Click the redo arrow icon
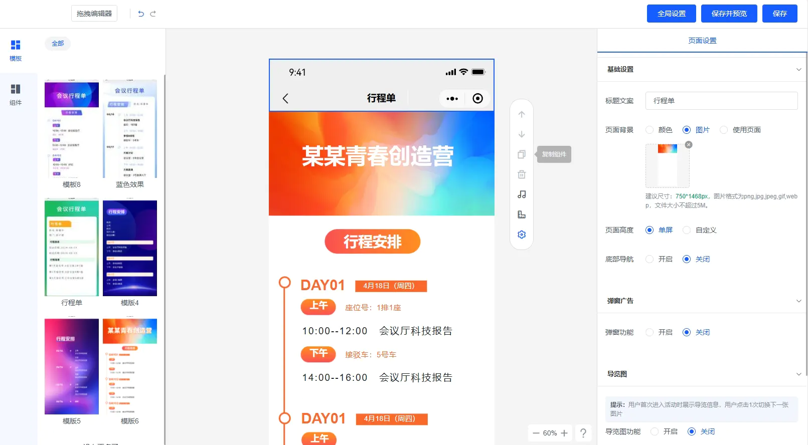Image resolution: width=808 pixels, height=445 pixels. click(153, 14)
